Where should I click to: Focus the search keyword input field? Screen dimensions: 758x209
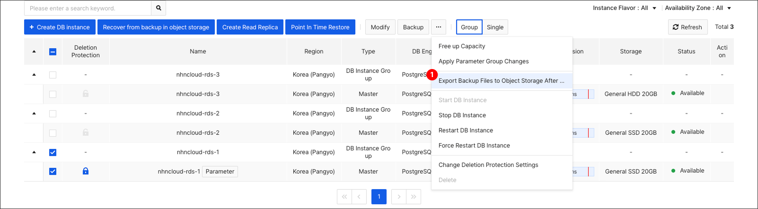[88, 8]
